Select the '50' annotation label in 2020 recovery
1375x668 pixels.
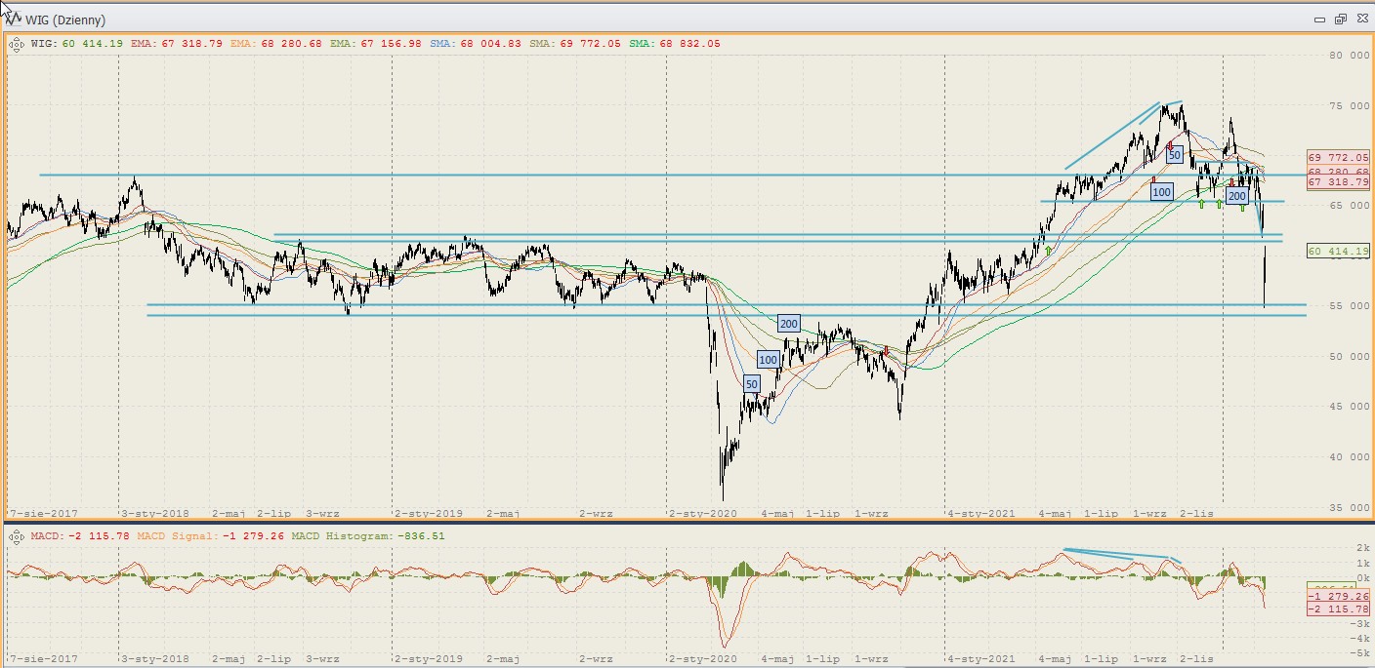tap(751, 383)
